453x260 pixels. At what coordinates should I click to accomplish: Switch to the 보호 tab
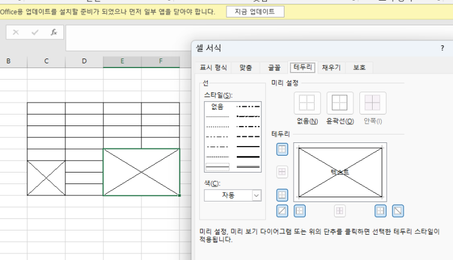[359, 68]
